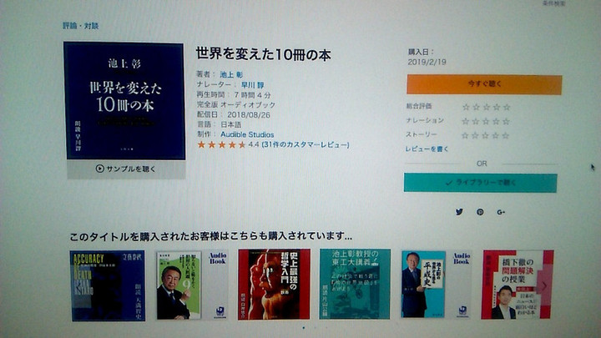Open the 橋下徹の問題解決の授業 thumbnail
The height and width of the screenshot is (338, 601).
(518, 285)
